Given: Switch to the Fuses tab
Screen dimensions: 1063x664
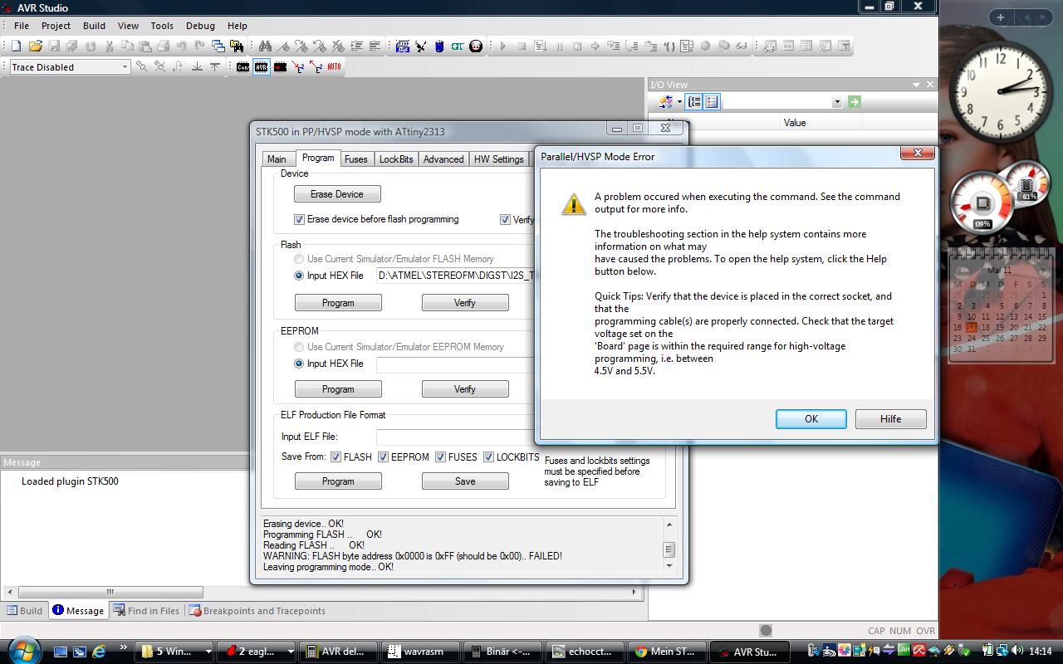Looking at the screenshot, I should click(356, 159).
